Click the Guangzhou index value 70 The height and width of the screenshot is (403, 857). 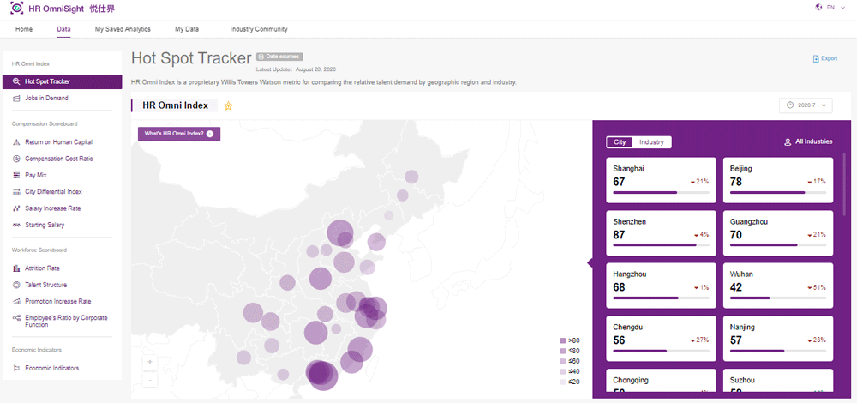coord(735,235)
